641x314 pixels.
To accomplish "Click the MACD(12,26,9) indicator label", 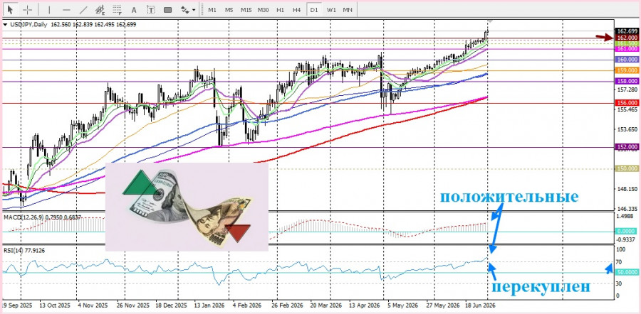I will tap(43, 217).
